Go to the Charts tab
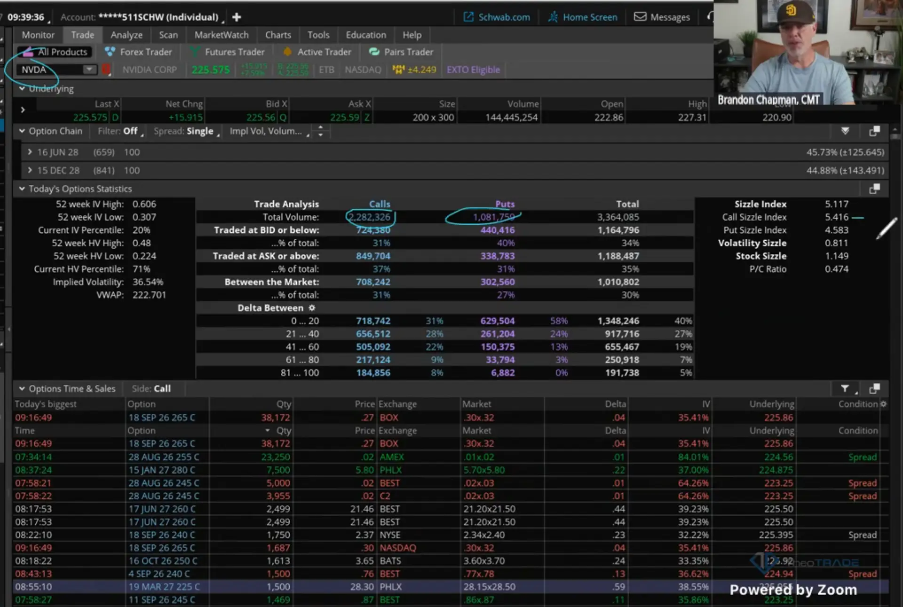Image resolution: width=903 pixels, height=607 pixels. pyautogui.click(x=278, y=35)
